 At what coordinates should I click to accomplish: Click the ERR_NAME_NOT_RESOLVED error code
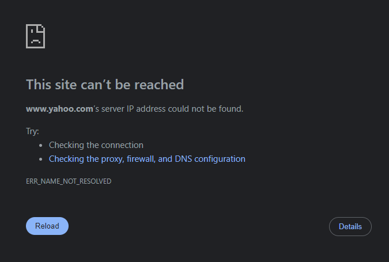pos(69,181)
